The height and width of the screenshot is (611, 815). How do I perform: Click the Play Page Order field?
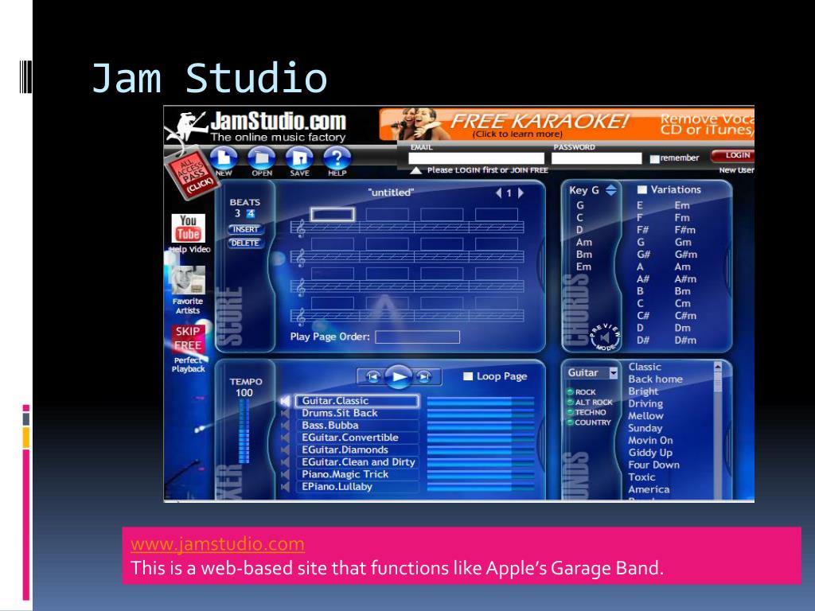417,337
